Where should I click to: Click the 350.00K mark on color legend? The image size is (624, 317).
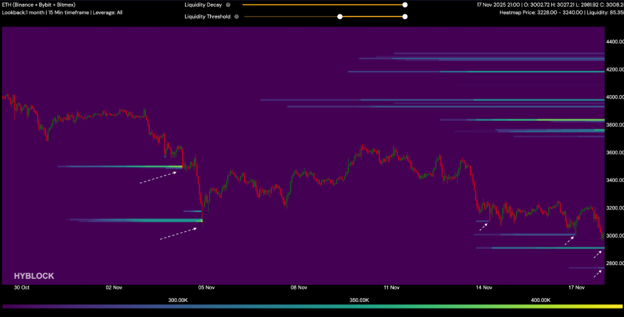(359, 299)
